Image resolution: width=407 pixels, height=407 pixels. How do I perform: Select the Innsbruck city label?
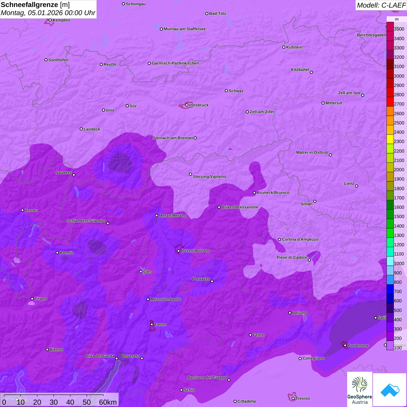coord(199,105)
